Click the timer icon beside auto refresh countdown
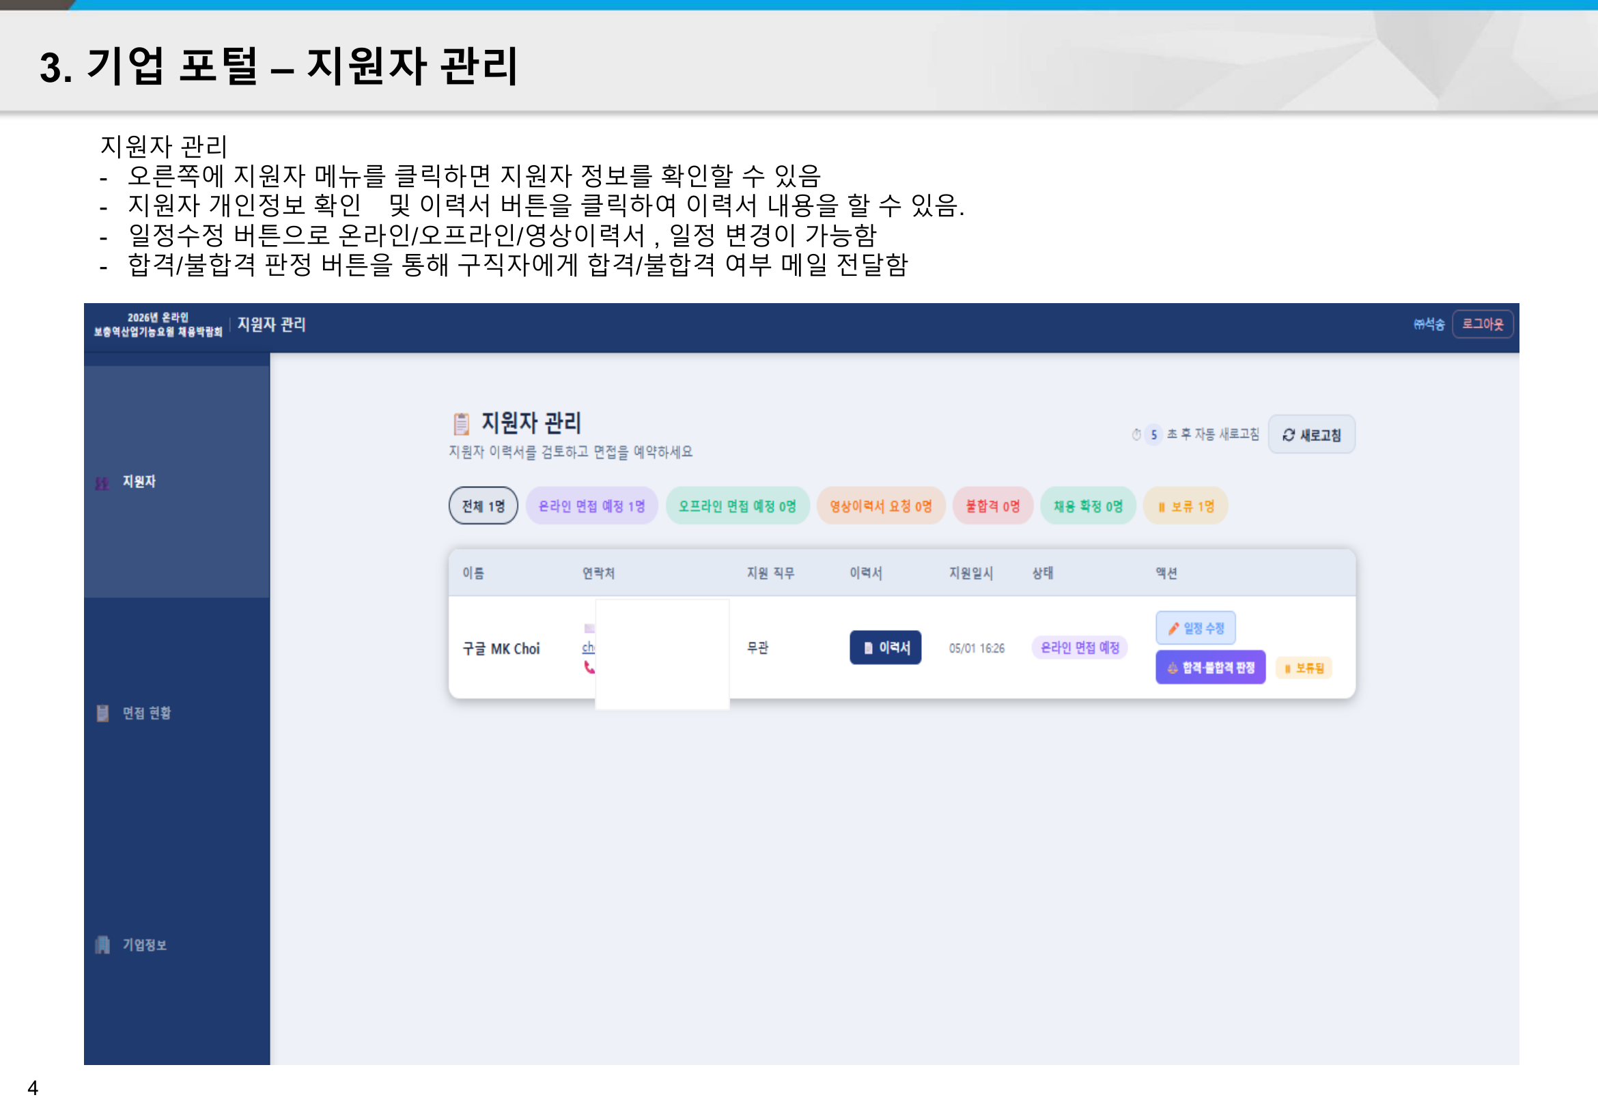 click(1136, 434)
